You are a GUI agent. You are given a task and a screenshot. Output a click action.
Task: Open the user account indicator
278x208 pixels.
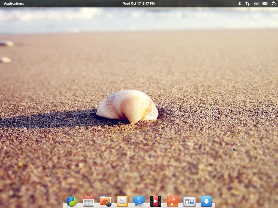coord(239,3)
